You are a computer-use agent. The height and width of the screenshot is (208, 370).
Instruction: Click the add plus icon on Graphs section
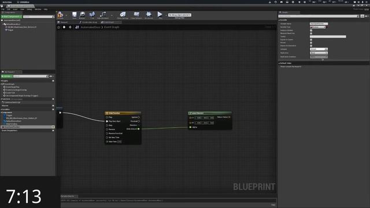click(x=53, y=81)
